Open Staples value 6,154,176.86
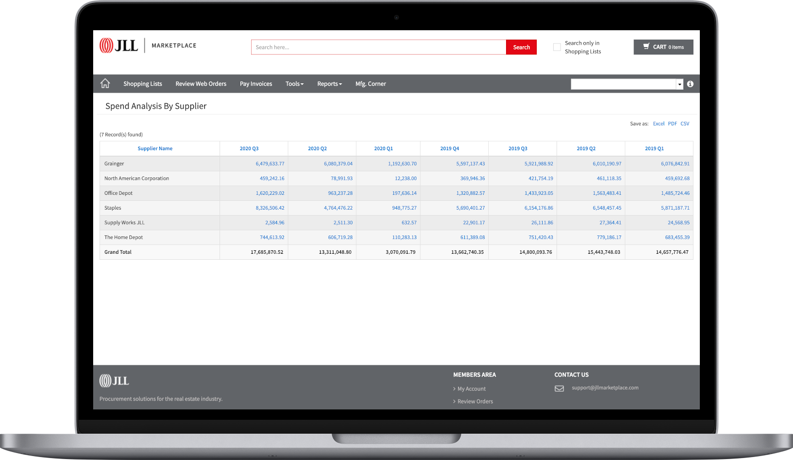This screenshot has width=793, height=460. tap(539, 208)
